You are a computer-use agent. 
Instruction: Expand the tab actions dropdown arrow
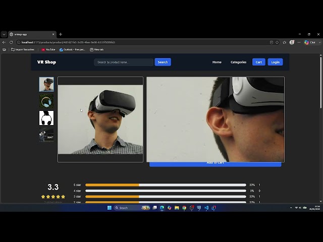pyautogui.click(x=4, y=34)
